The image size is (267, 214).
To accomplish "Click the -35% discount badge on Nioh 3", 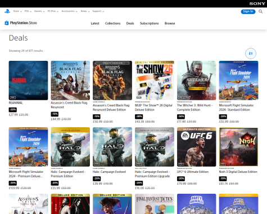I will 223,179.
